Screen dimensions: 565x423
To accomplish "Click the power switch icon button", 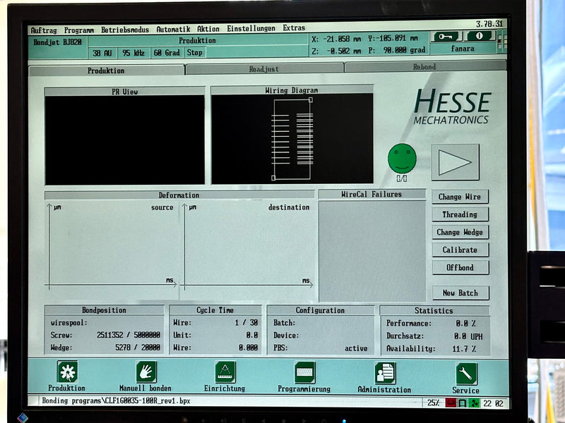I will click(480, 36).
